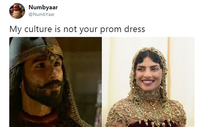
Task: Open Numbyaar's profile avatar picture
Action: pyautogui.click(x=17, y=11)
